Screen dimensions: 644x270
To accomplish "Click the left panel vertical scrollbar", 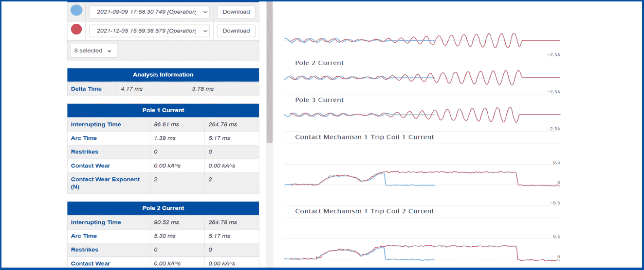I will pyautogui.click(x=270, y=73).
